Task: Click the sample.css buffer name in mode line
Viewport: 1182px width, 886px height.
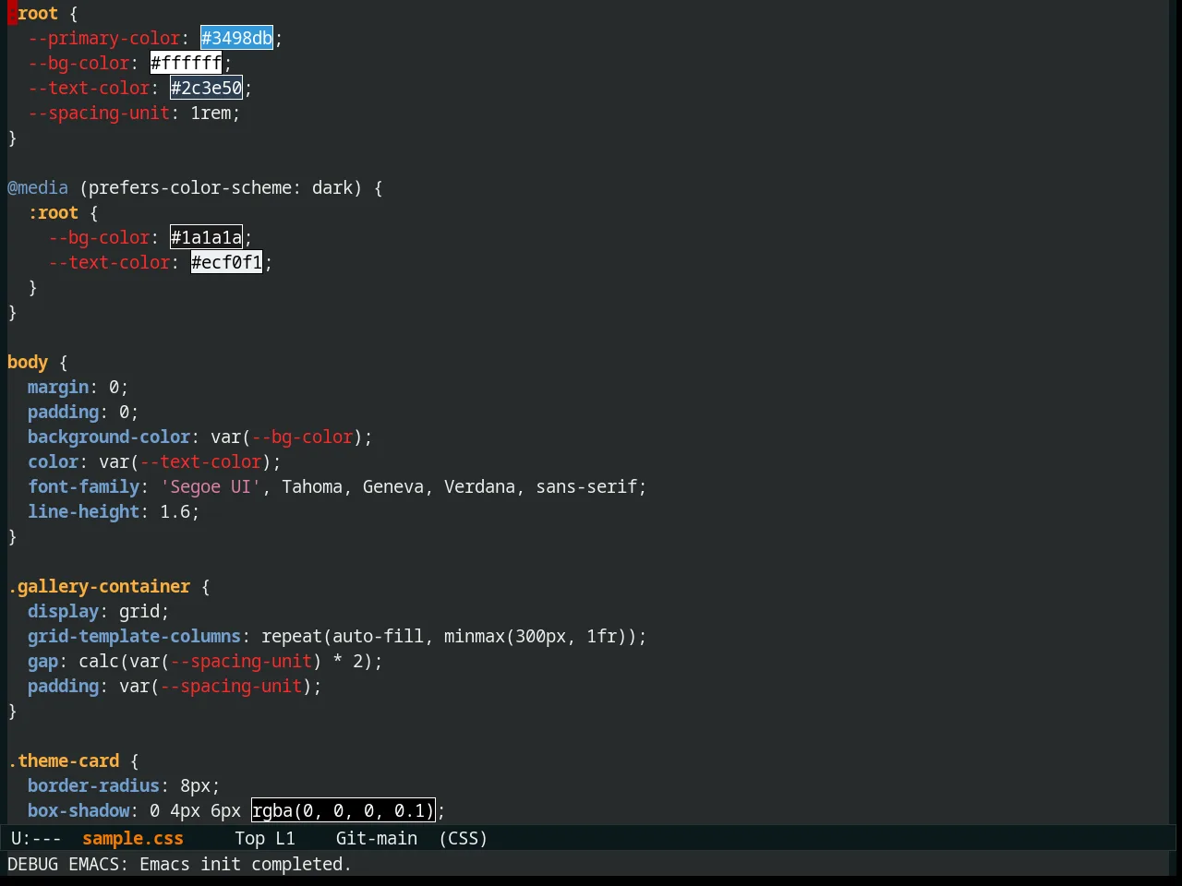Action: (133, 838)
